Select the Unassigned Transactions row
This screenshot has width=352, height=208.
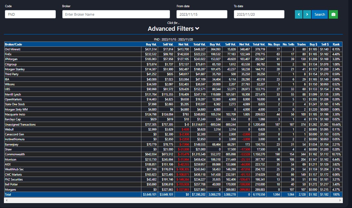(173, 124)
